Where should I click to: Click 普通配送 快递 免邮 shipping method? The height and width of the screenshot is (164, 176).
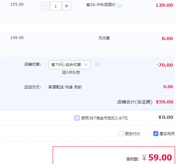(x=65, y=87)
